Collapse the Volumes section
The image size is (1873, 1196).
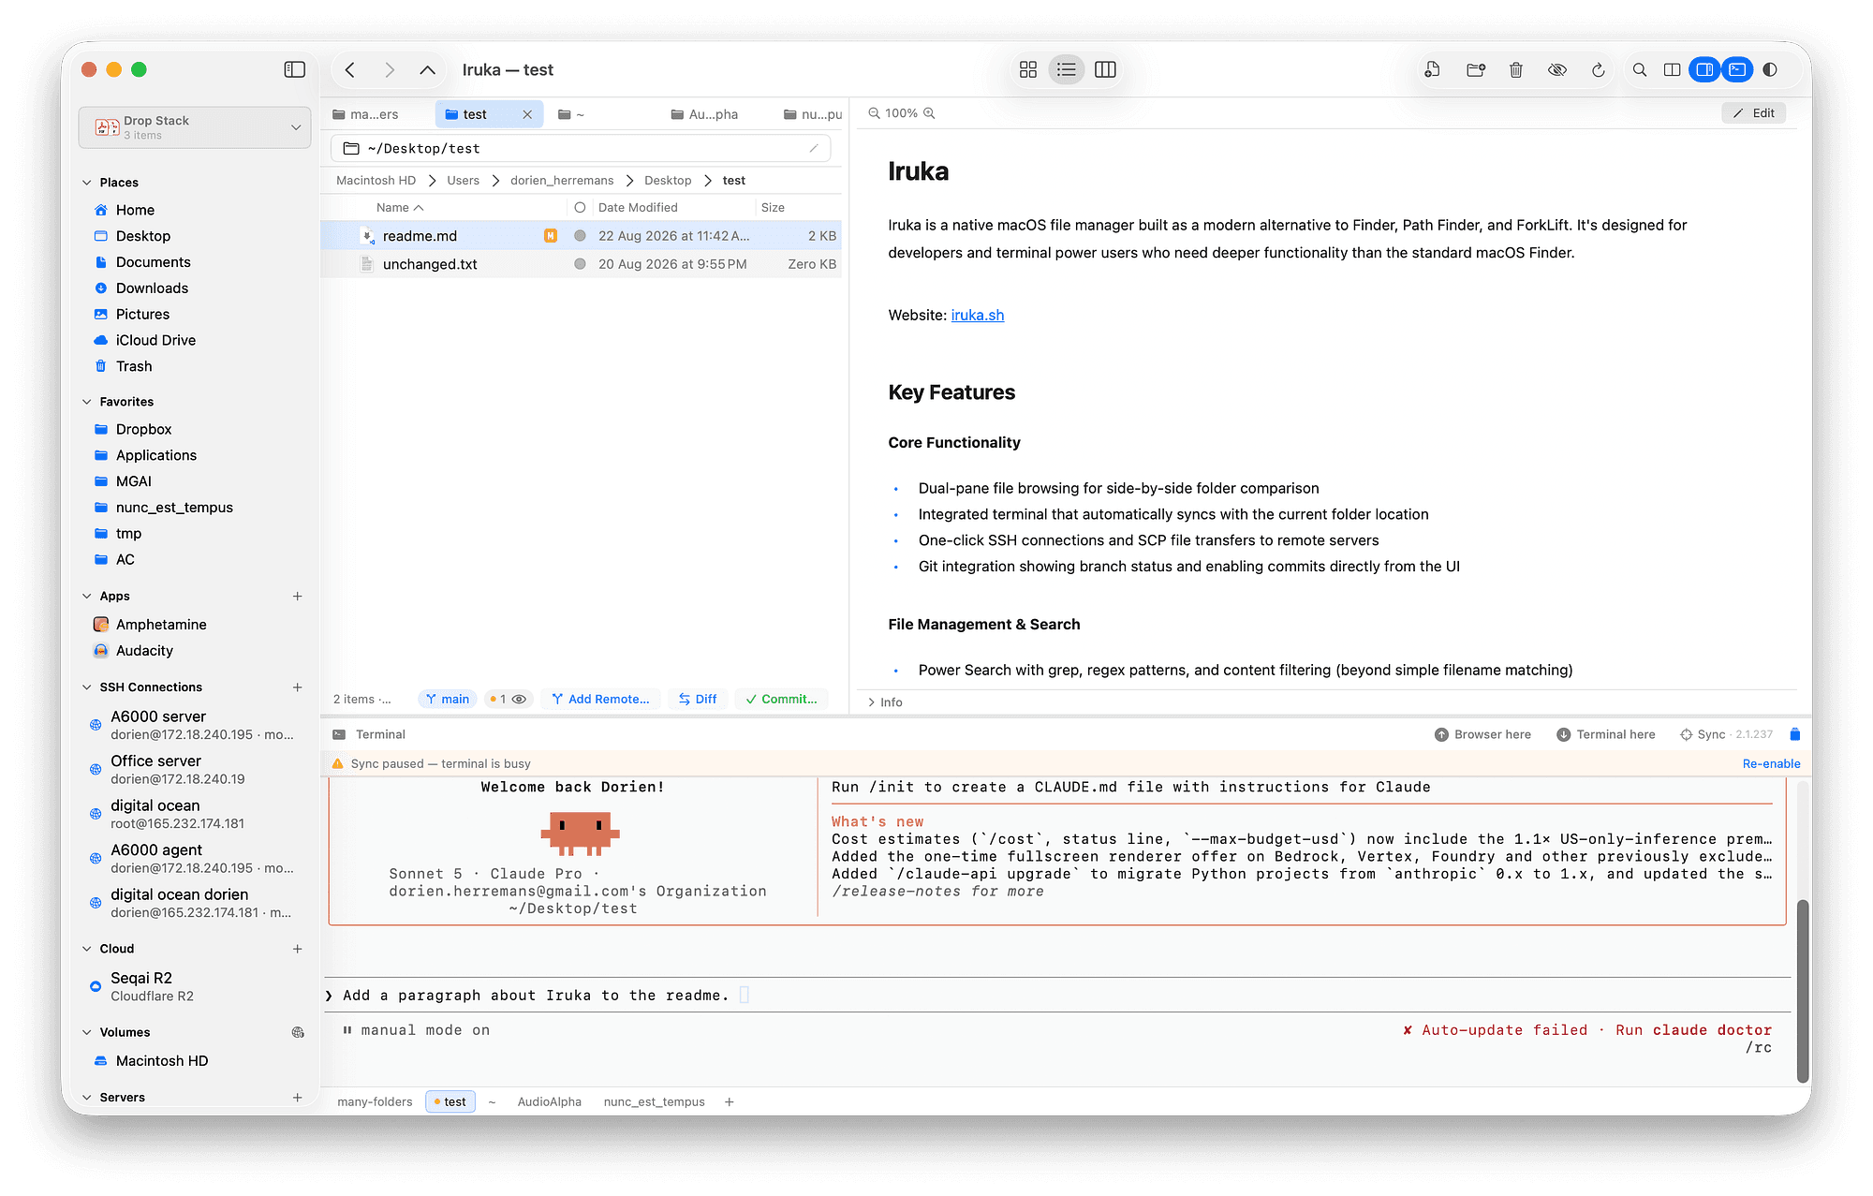click(87, 1032)
